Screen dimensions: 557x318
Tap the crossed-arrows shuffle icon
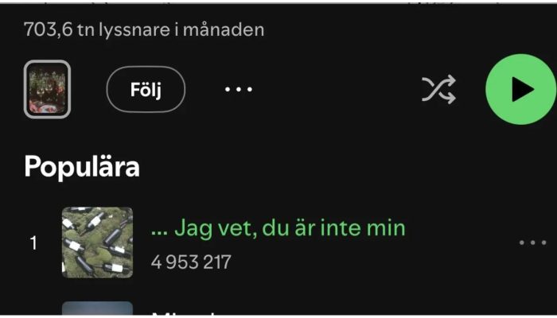coord(438,89)
